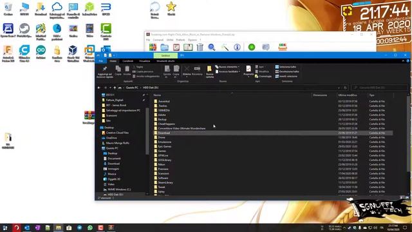Click Aggiungi ad Accesso rapido pin icon
This screenshot has width=412, height=232.
click(x=104, y=69)
